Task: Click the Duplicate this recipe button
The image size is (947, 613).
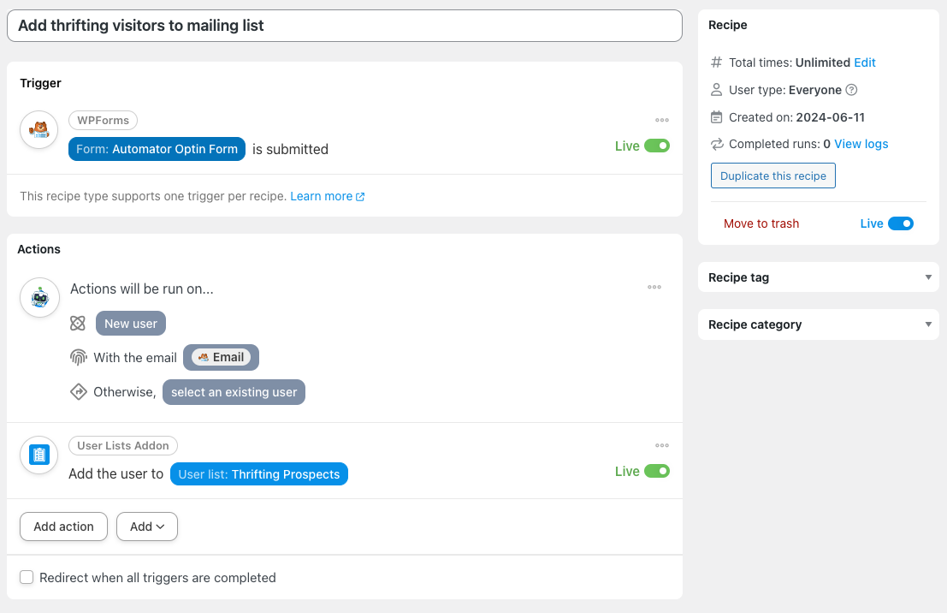Action: (x=772, y=176)
